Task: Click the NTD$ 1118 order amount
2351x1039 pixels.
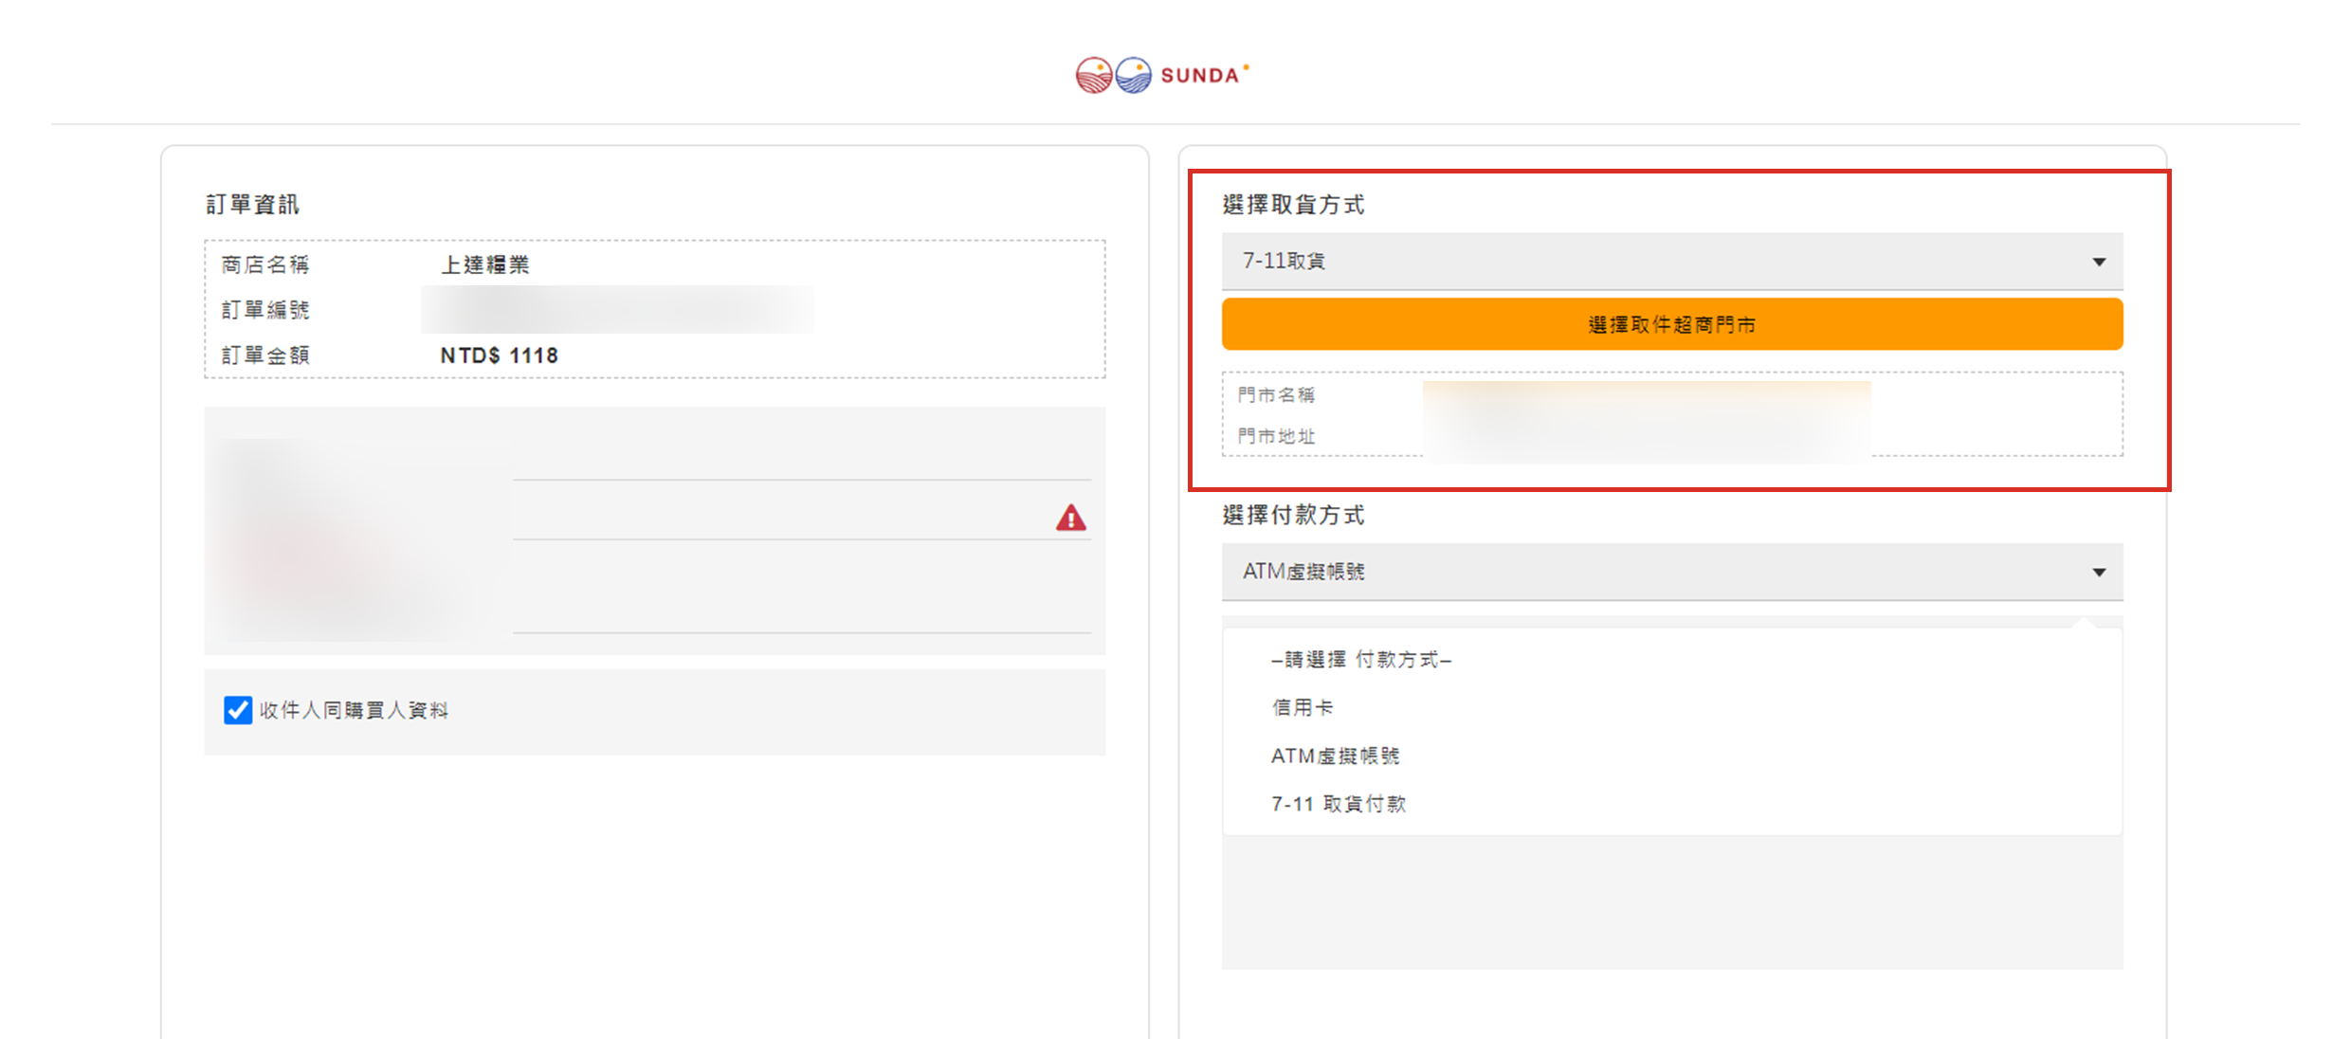Action: pyautogui.click(x=500, y=355)
